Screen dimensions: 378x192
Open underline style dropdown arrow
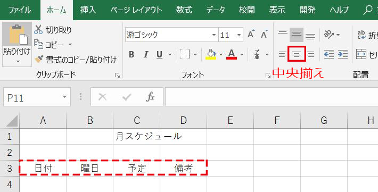tap(170, 54)
